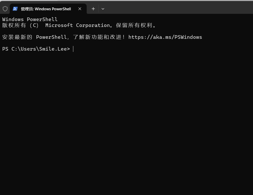Click the word PowerShell in the install message
Image resolution: width=253 pixels, height=195 pixels.
pyautogui.click(x=51, y=37)
